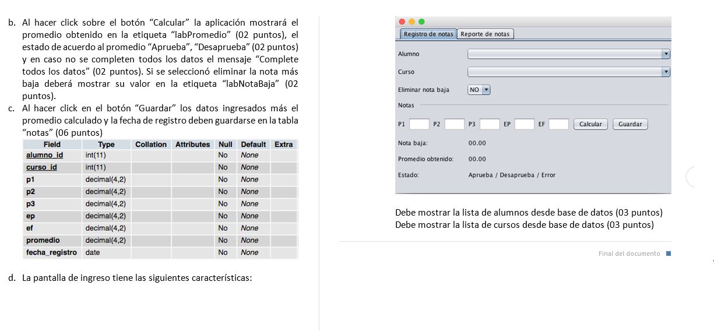The image size is (714, 331).
Task: Click the Default column header
Action: coord(253,144)
